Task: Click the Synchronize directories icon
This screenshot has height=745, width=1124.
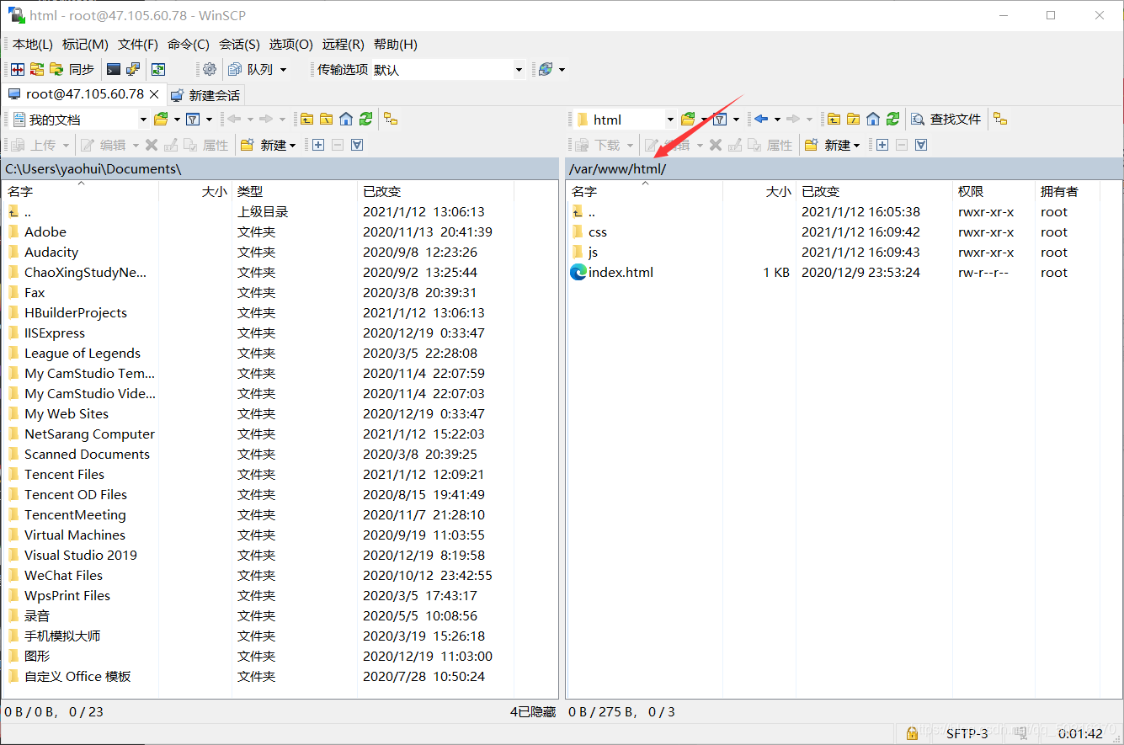Action: click(x=37, y=70)
